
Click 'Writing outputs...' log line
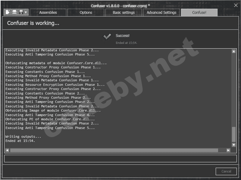(23, 136)
